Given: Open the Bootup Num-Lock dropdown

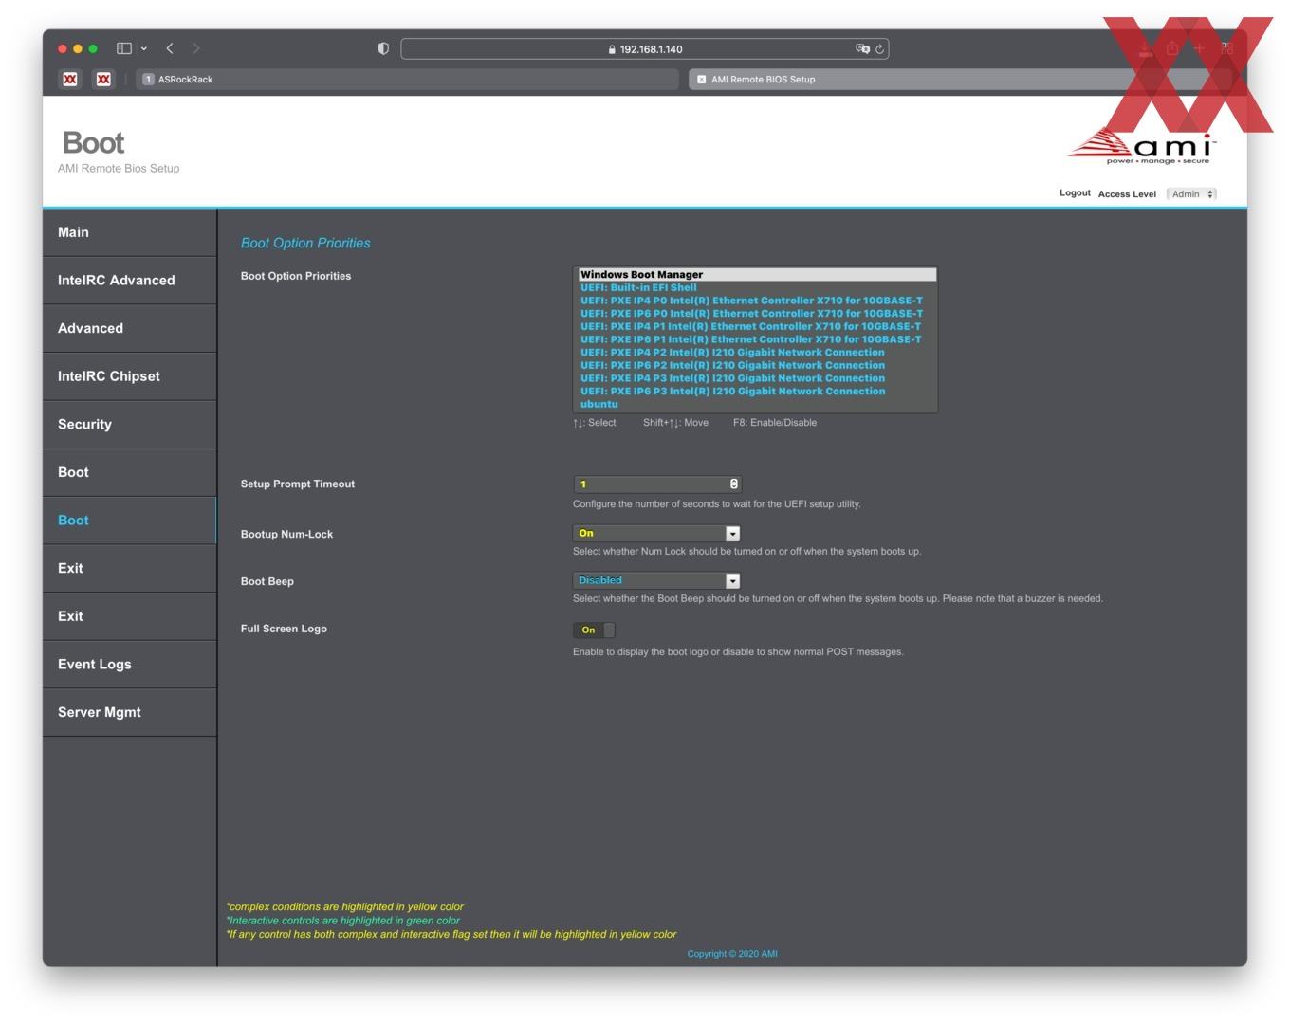Looking at the screenshot, I should (656, 534).
